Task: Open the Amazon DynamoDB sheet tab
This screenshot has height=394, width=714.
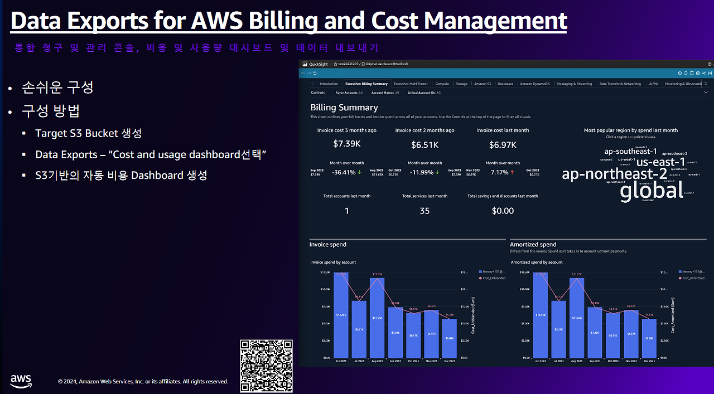Action: coord(535,84)
